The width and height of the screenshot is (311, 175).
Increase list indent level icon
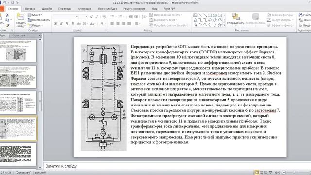(x=136, y=17)
